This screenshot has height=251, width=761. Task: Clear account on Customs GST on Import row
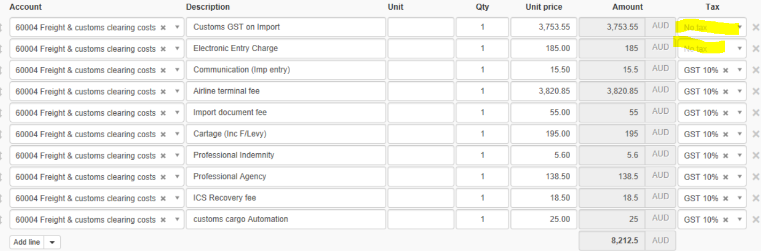(164, 27)
